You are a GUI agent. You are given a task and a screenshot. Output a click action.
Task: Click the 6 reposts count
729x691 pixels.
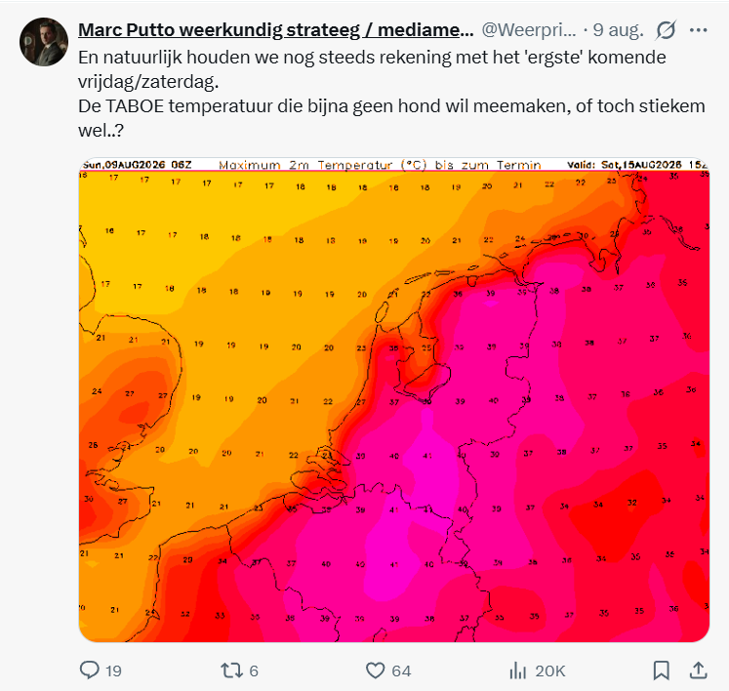click(254, 671)
